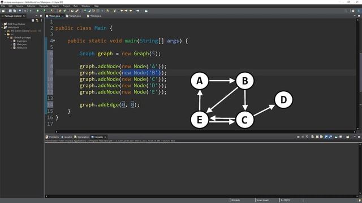This screenshot has width=362, height=203.
Task: Switch to the Java perspective icon
Action: click(359, 11)
